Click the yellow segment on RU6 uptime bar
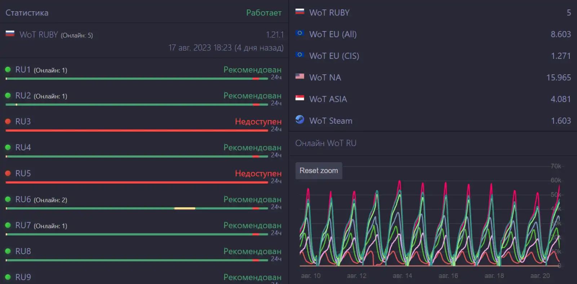 click(x=185, y=208)
